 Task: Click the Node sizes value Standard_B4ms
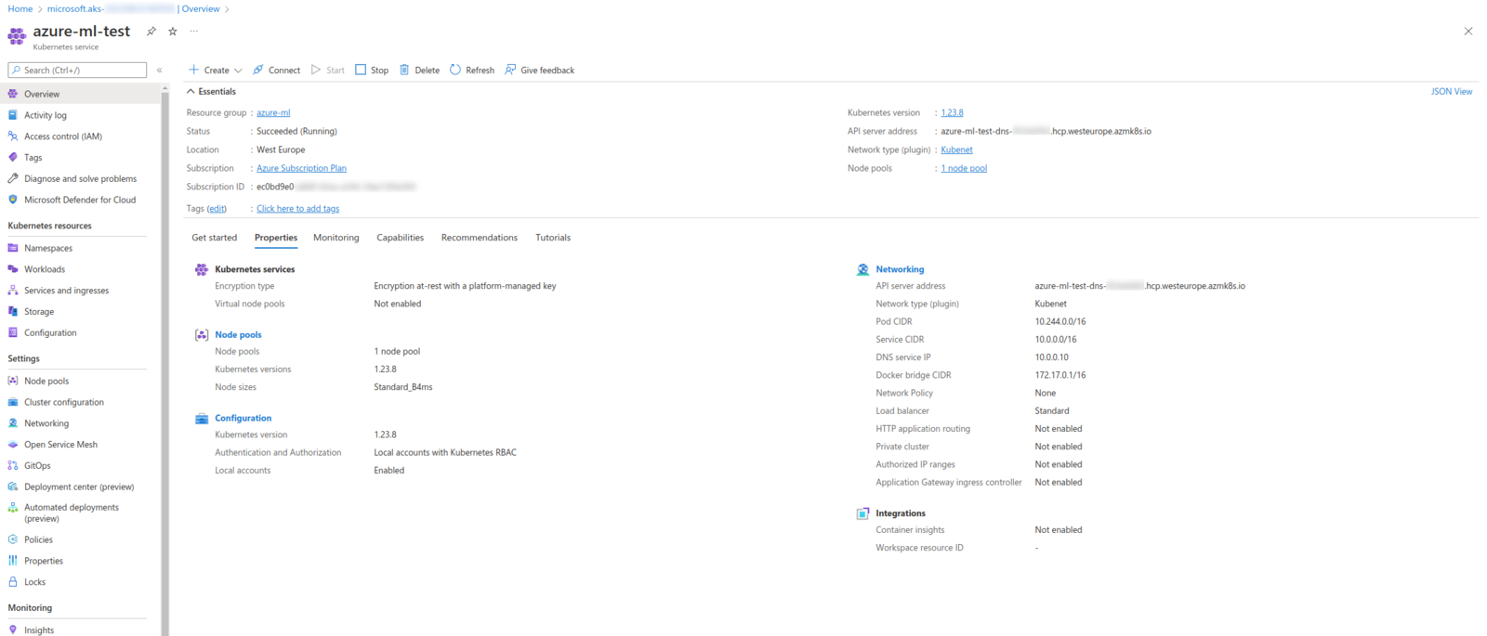tap(403, 387)
